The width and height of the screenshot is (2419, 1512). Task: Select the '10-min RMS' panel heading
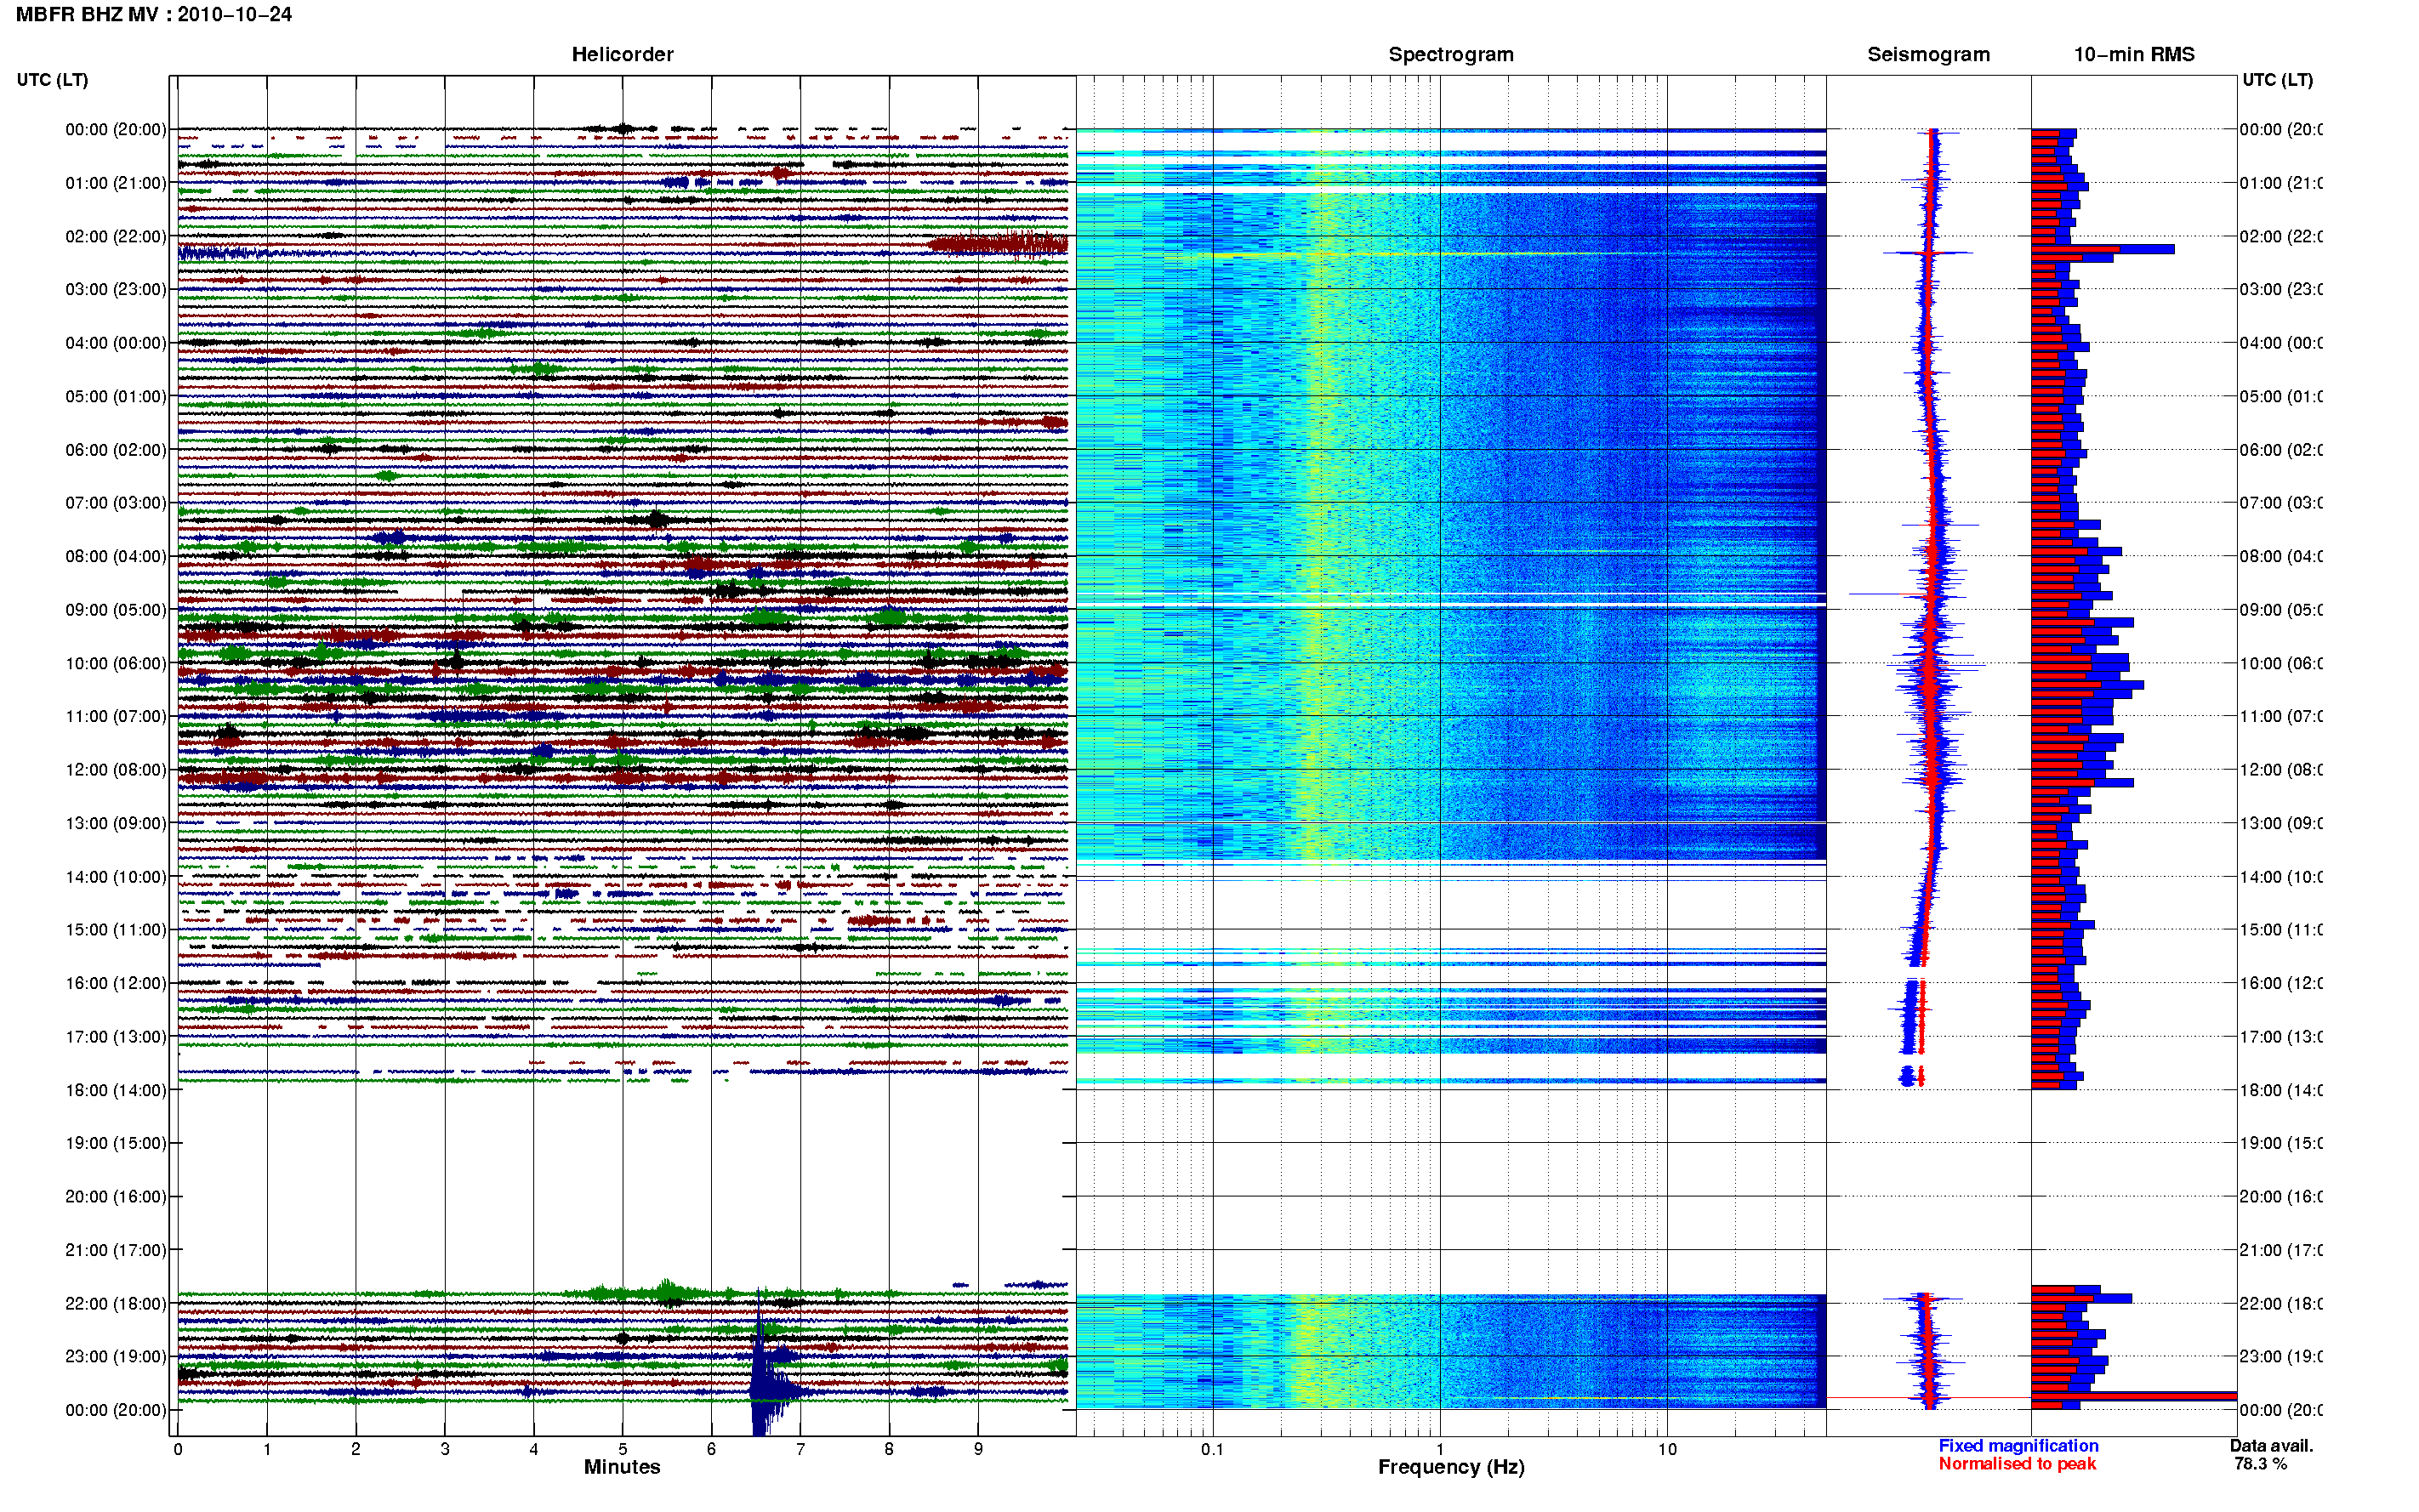tap(2134, 54)
